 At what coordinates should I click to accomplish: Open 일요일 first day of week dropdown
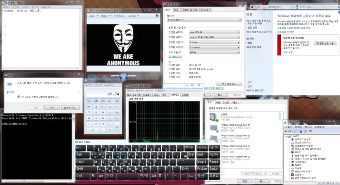point(214,52)
